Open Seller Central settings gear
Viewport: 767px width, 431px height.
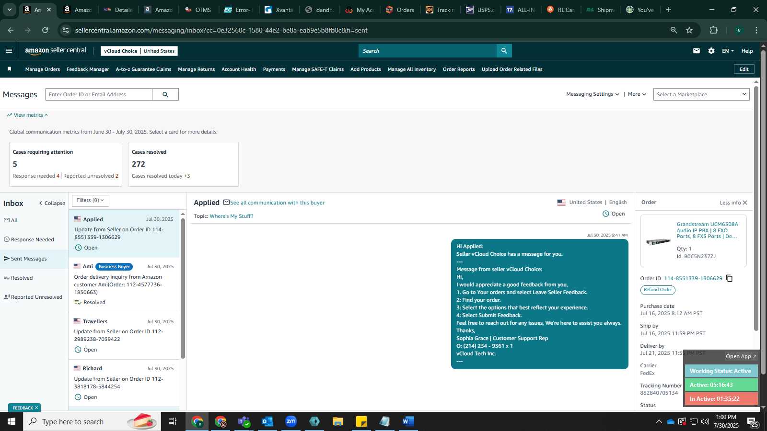[711, 51]
